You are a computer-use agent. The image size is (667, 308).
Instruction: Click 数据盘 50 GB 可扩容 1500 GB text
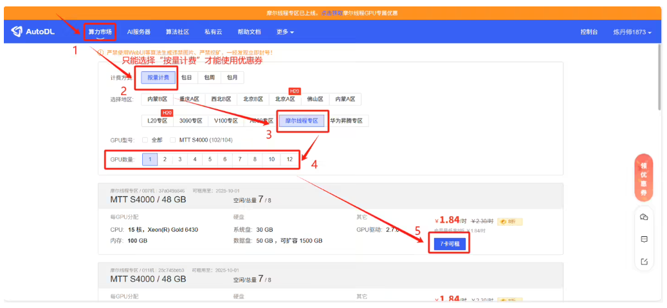pos(289,241)
